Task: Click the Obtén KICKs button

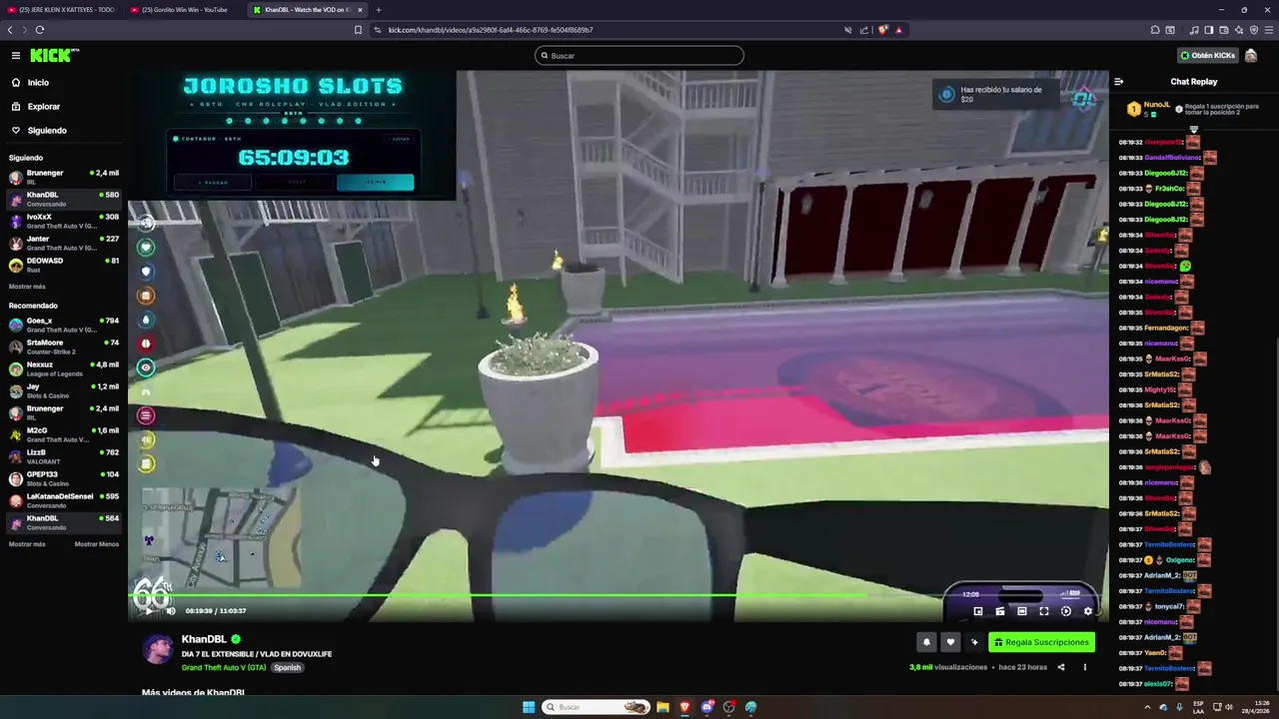Action: (1207, 56)
